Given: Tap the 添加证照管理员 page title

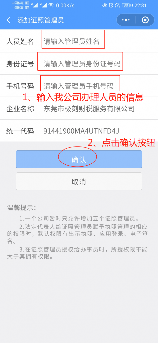Looking at the screenshot, I should [x=41, y=20].
